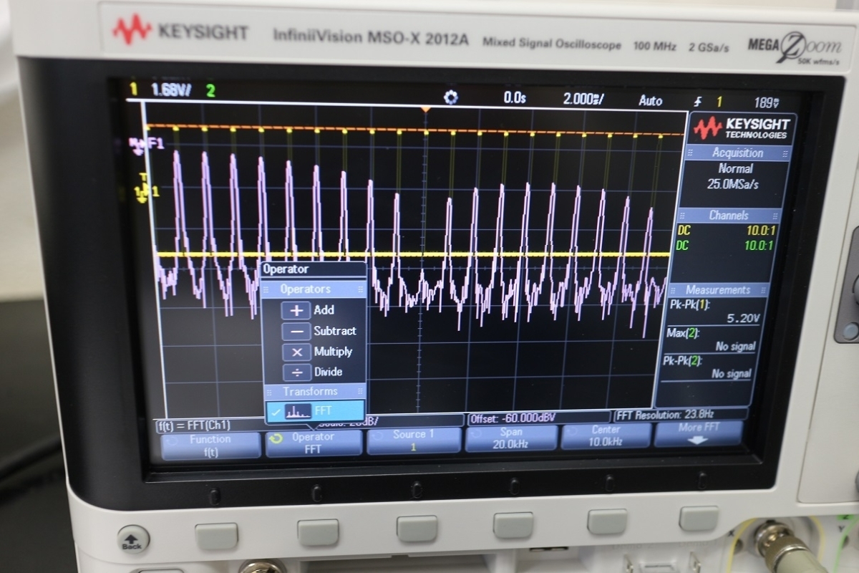Select the green channel 2 indicator

point(210,91)
